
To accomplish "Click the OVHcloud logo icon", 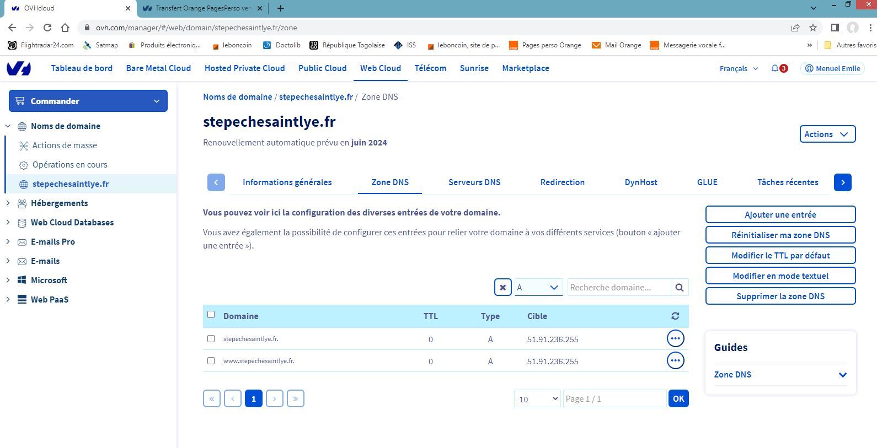I will tap(19, 68).
